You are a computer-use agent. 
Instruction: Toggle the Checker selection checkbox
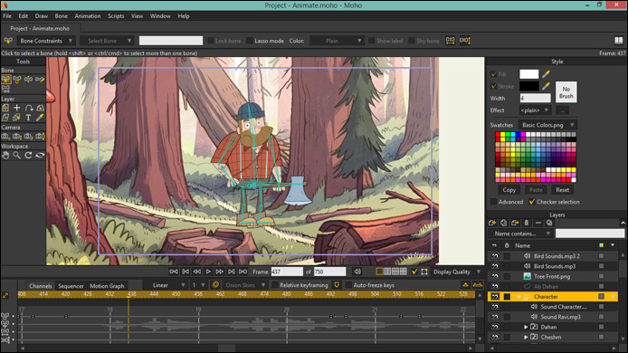click(x=532, y=202)
